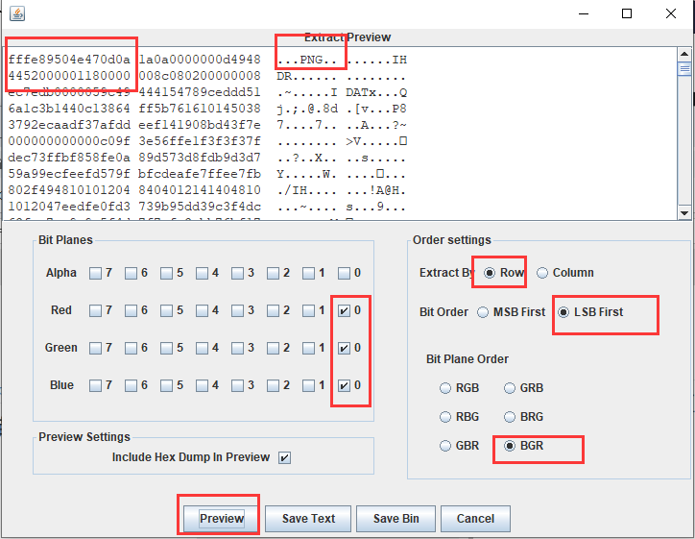Enable Alpha bit plane 7
This screenshot has width=695, height=539.
pyautogui.click(x=95, y=273)
